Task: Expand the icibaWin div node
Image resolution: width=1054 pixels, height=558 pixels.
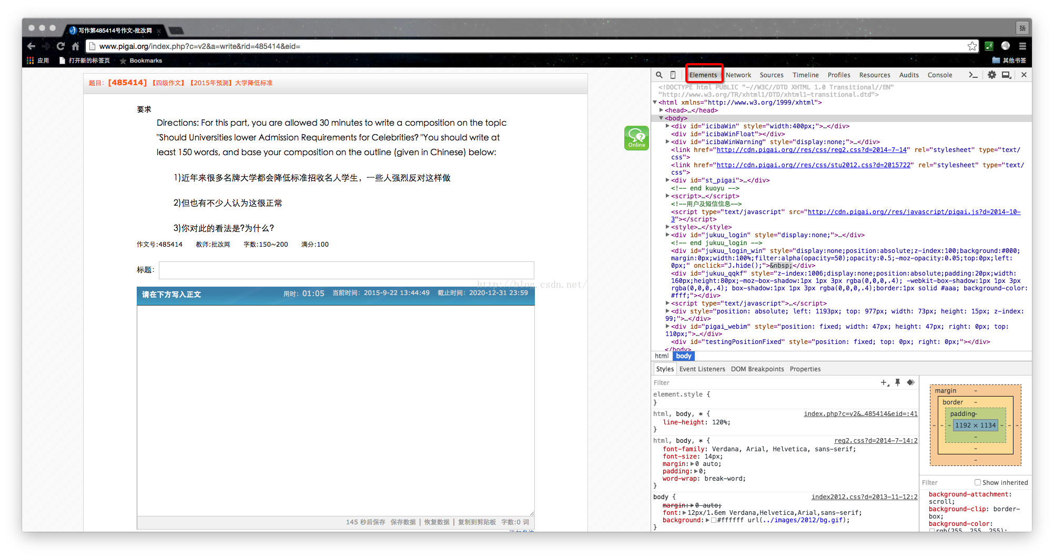Action: coord(668,126)
